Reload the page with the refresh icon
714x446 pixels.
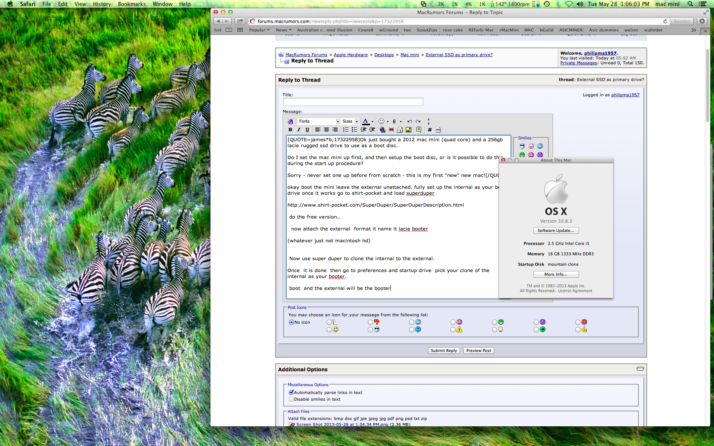pyautogui.click(x=665, y=21)
